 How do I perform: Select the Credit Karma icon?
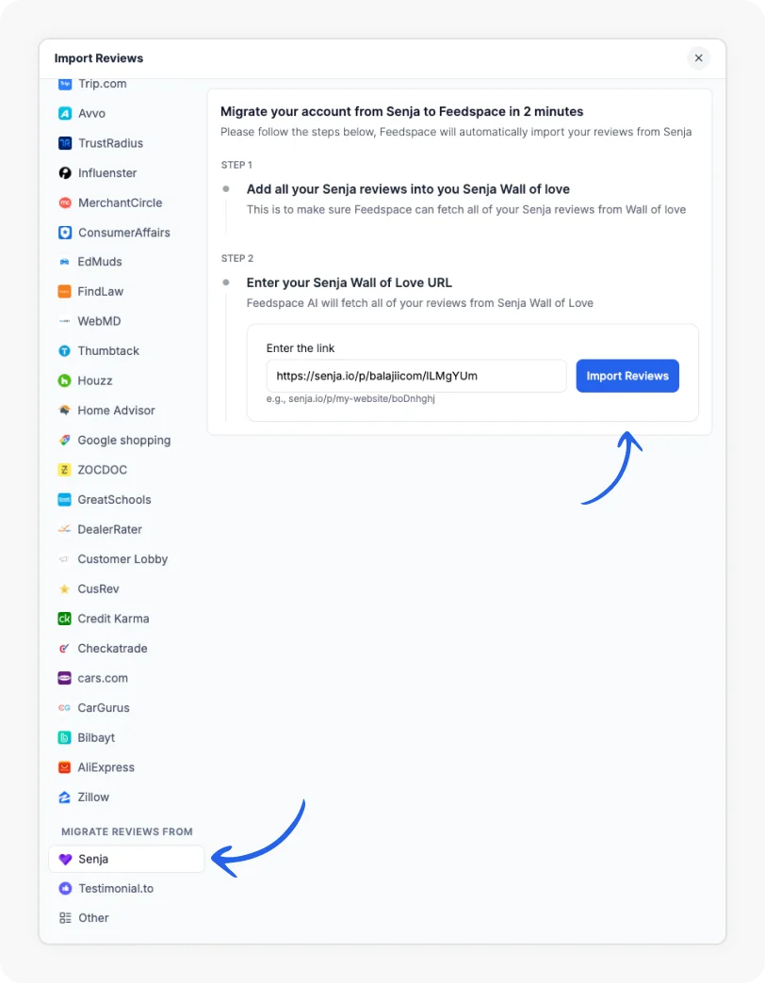coord(64,619)
